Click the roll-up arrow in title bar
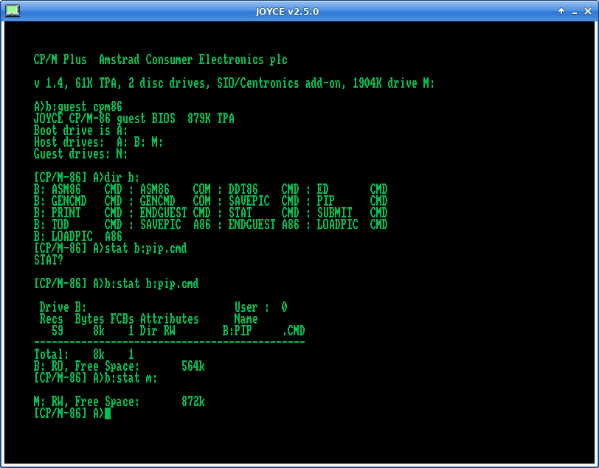The width and height of the screenshot is (599, 468). pos(561,11)
